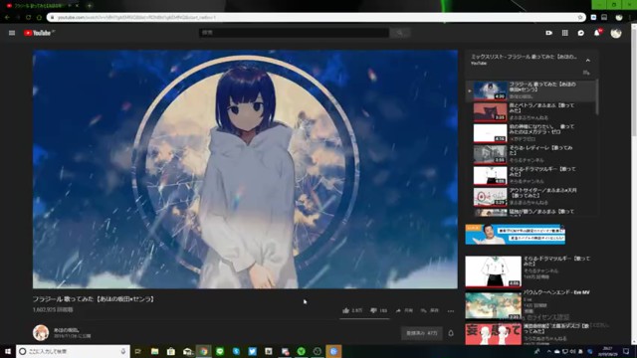Switch to Chrome on the taskbar

coord(203,351)
